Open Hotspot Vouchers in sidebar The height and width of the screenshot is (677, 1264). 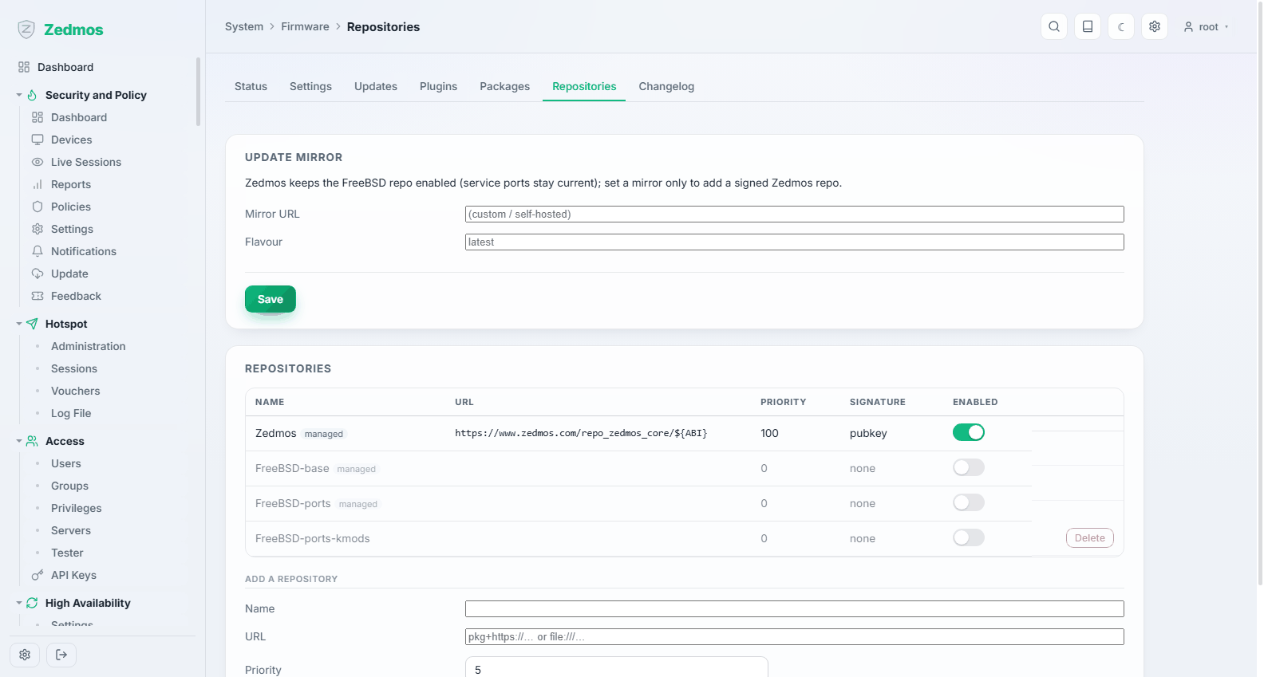coord(76,391)
